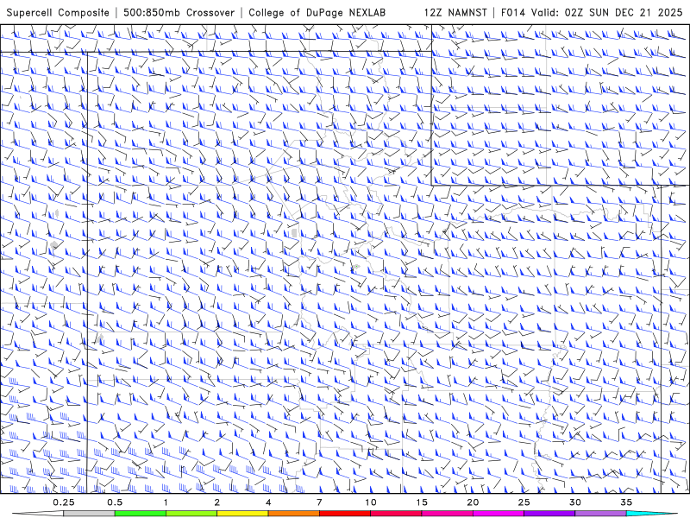The width and height of the screenshot is (690, 518).
Task: Click the colorbar label "4"
Action: pos(268,502)
